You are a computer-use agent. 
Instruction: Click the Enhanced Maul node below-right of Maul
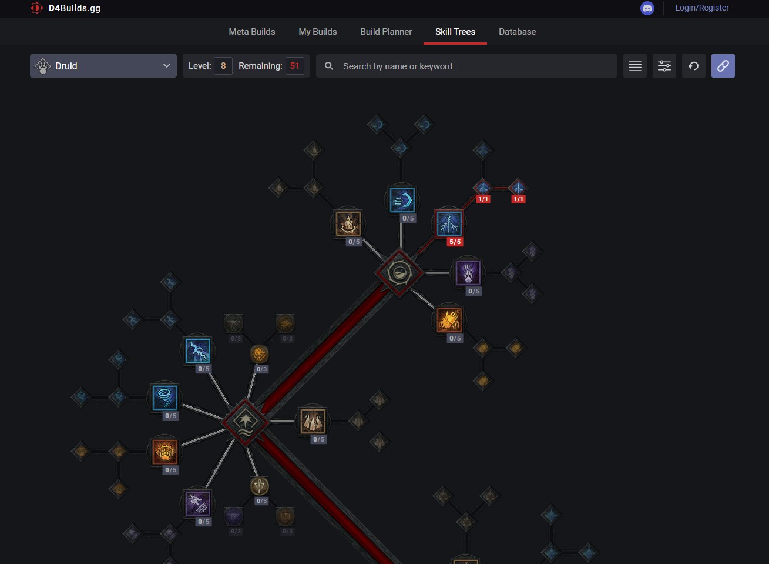[482, 348]
